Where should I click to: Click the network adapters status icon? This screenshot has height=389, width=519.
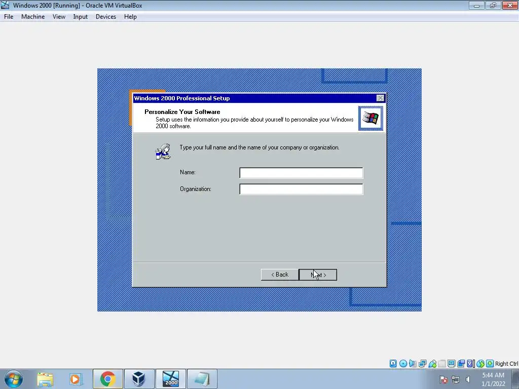click(x=422, y=364)
